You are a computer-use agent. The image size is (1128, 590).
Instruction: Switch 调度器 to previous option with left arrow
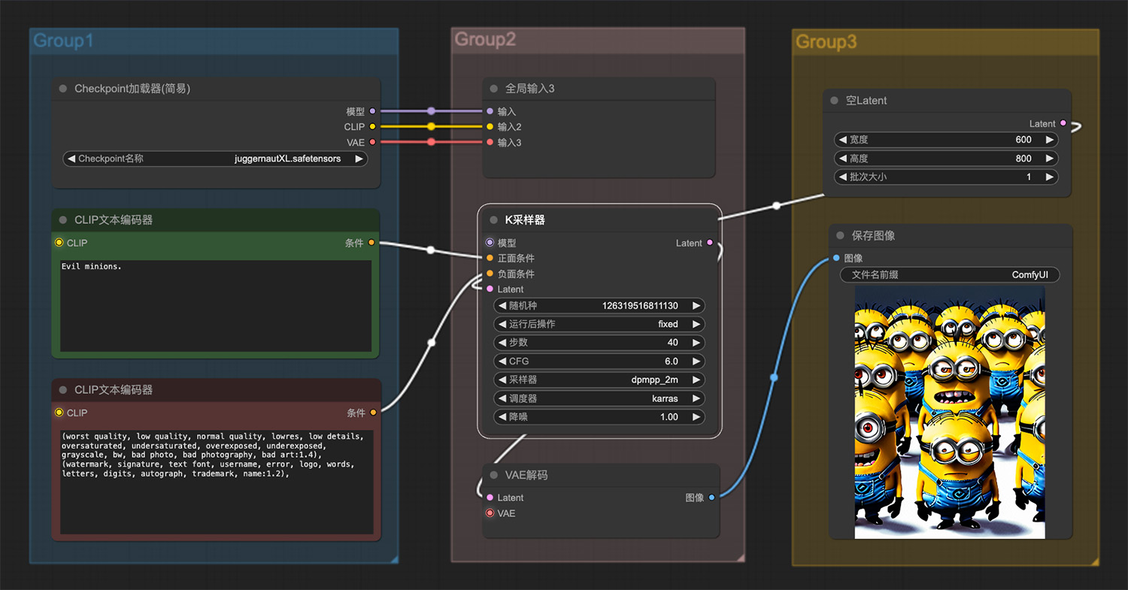click(502, 398)
